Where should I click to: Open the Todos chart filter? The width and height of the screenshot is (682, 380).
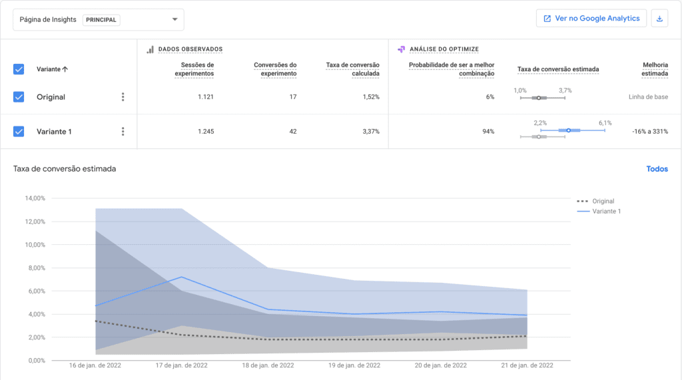(657, 169)
